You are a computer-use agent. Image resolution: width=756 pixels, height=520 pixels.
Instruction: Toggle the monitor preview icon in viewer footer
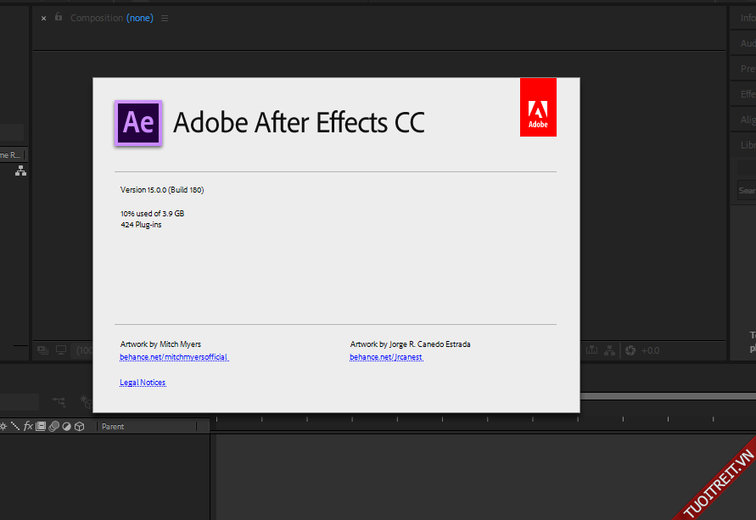click(61, 350)
